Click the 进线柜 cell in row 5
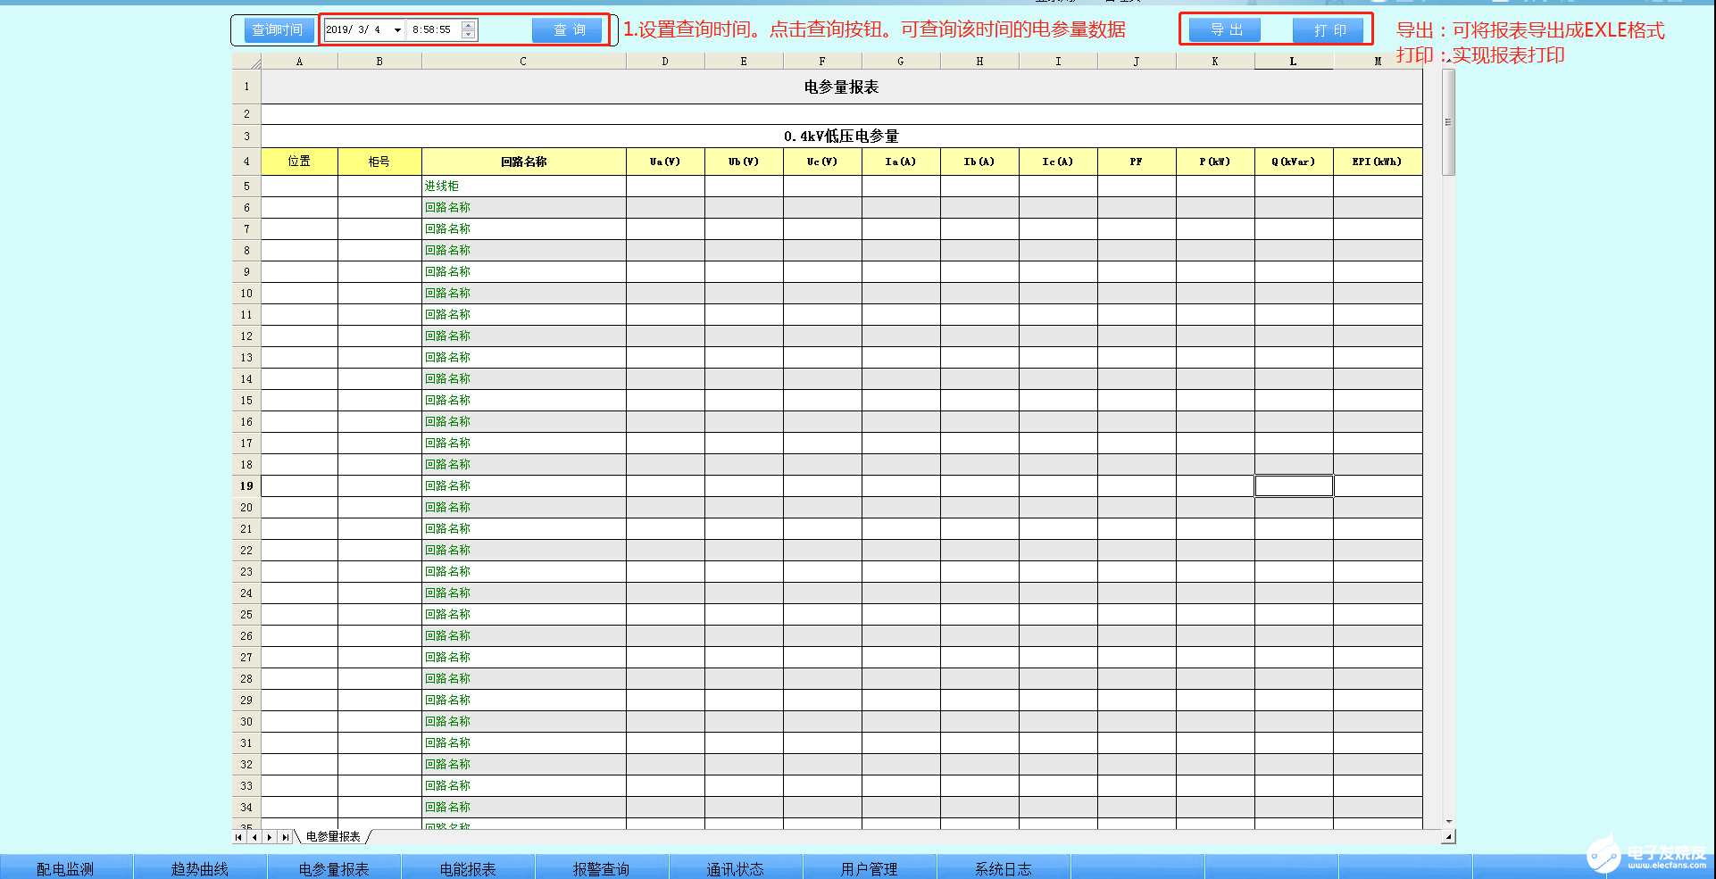The height and width of the screenshot is (879, 1716). (524, 187)
